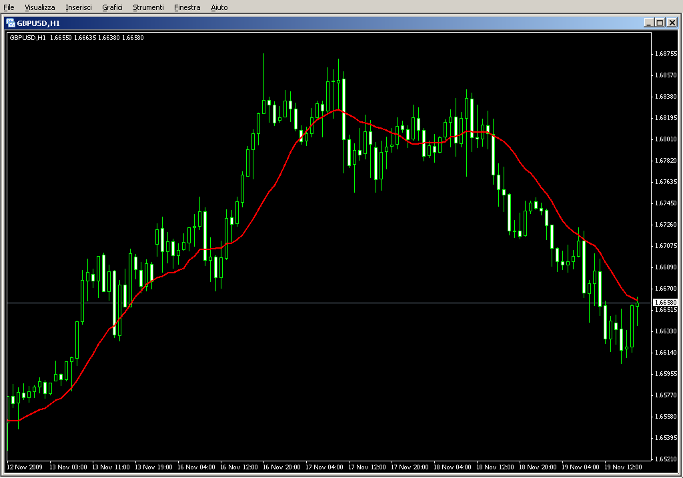683x478 pixels.
Task: Click the GBPUSD,H1 title bar text
Action: (38, 23)
